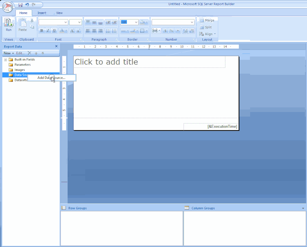Save the report from quick access toolbar
The width and height of the screenshot is (307, 247).
(x=20, y=5)
